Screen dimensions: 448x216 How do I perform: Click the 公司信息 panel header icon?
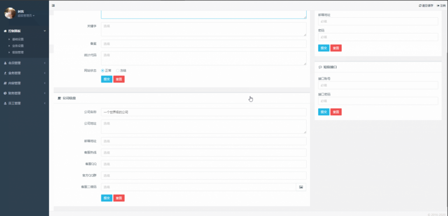[59, 98]
